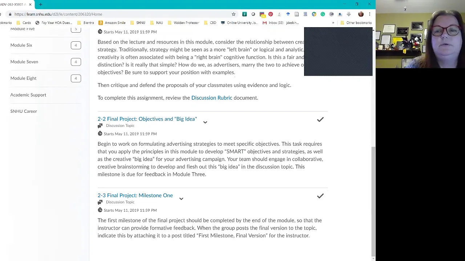Click the blue graduation cap extension icon

click(288, 14)
